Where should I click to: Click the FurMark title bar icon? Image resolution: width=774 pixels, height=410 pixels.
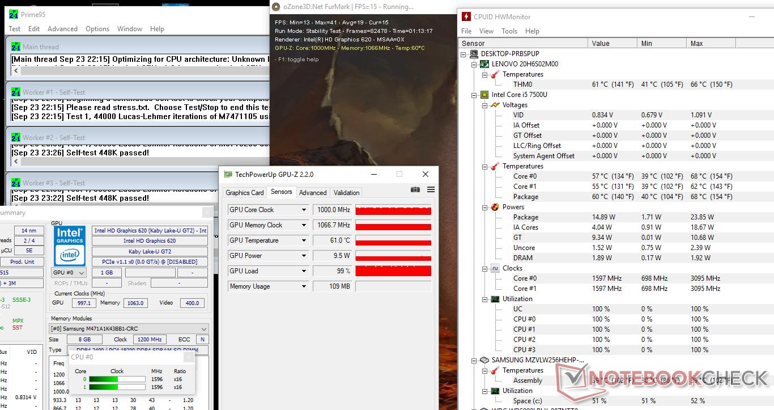[x=276, y=7]
